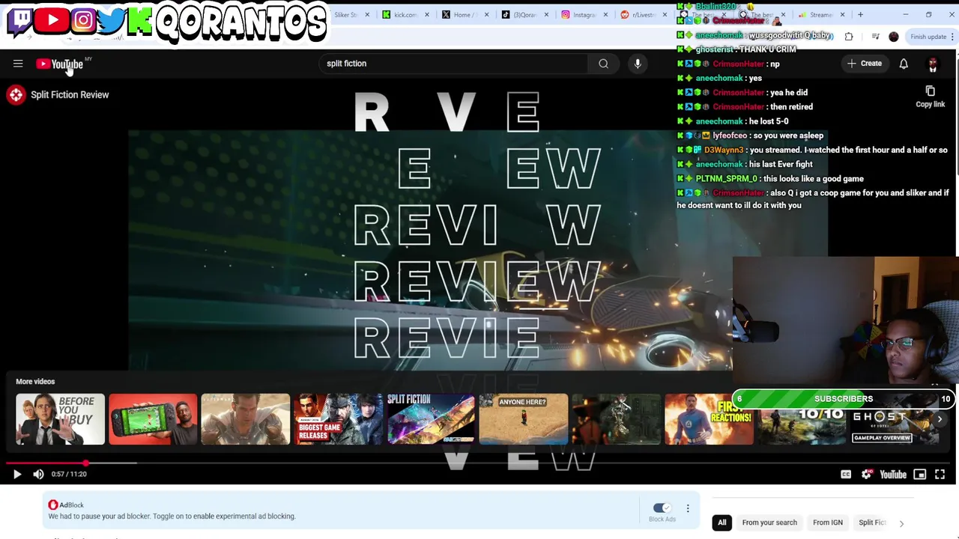This screenshot has height=539, width=959.
Task: Select the All filter chip
Action: pyautogui.click(x=722, y=523)
